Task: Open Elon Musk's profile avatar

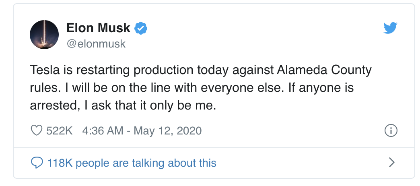Action: click(x=45, y=34)
